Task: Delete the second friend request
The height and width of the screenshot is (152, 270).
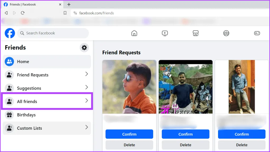Action: click(185, 145)
